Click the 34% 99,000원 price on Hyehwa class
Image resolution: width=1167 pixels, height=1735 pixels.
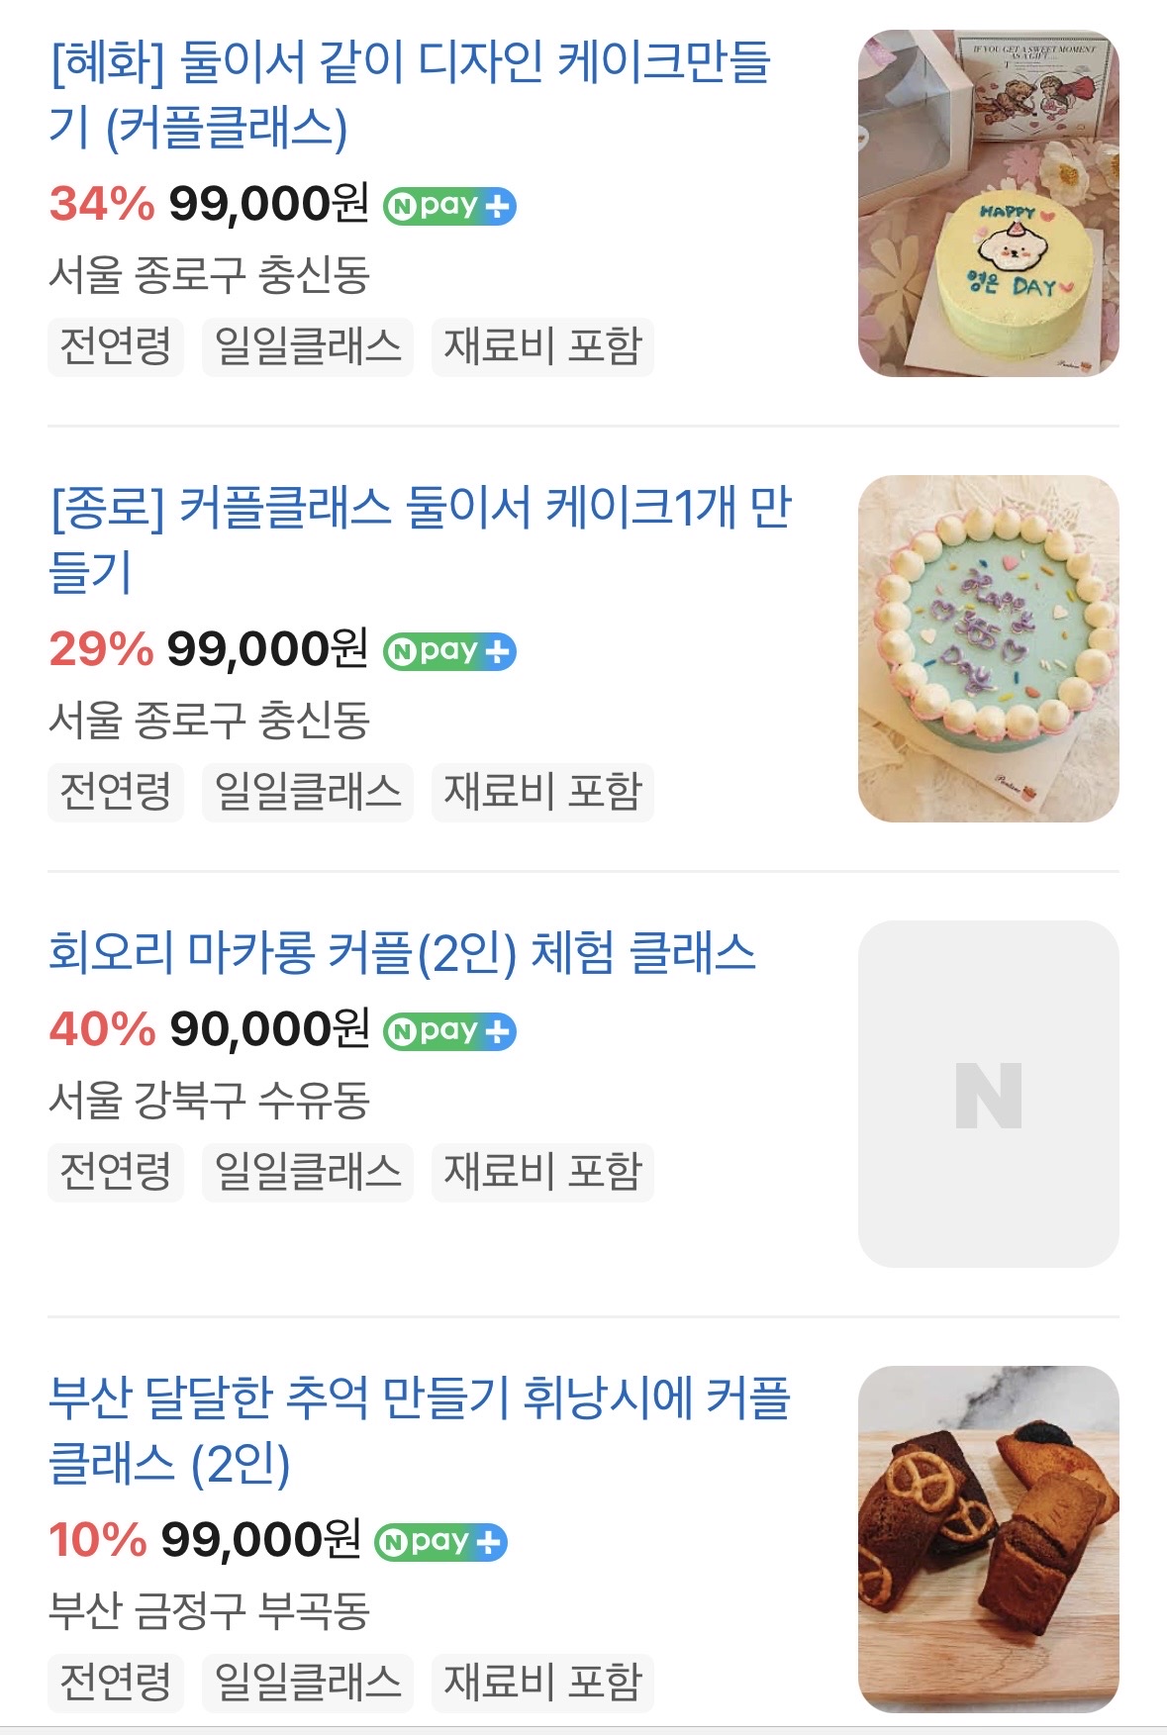pos(210,204)
